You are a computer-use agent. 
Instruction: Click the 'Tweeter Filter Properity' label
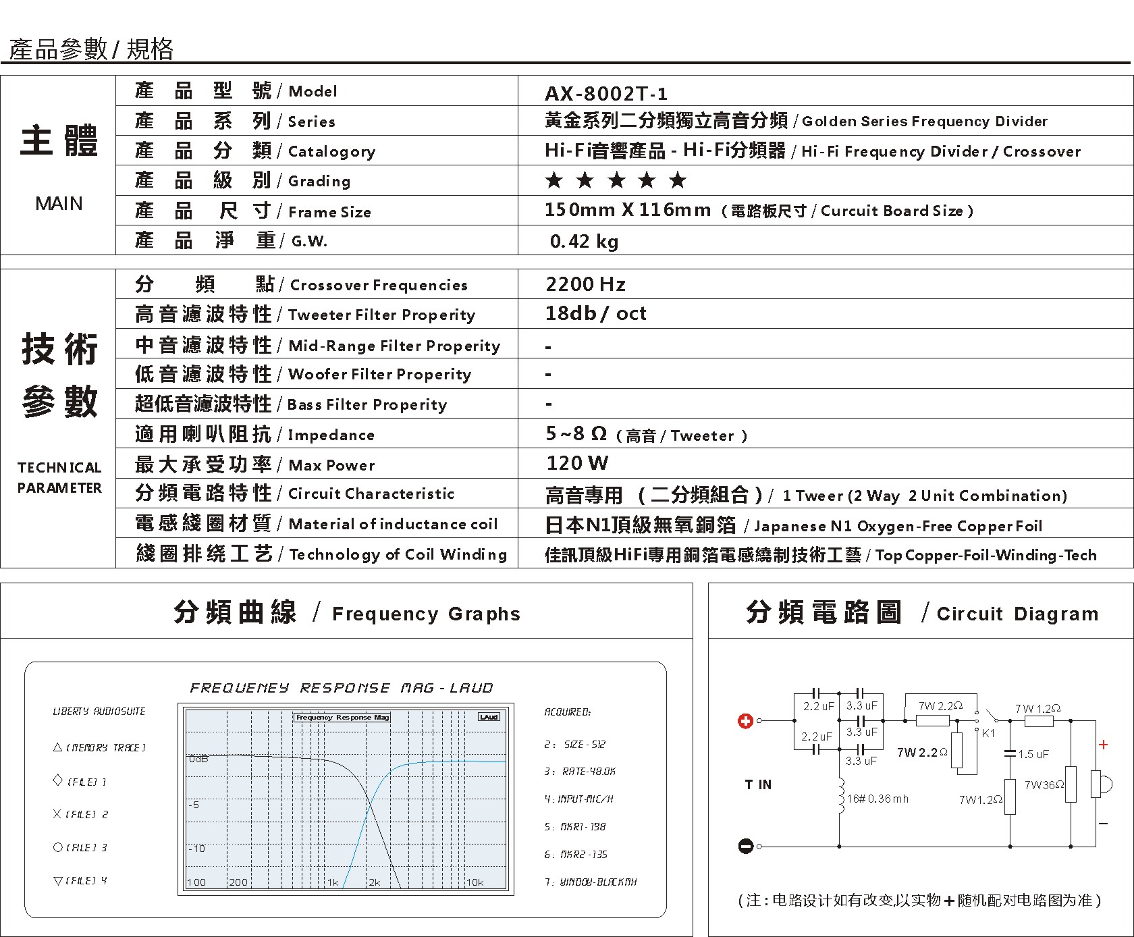381,315
